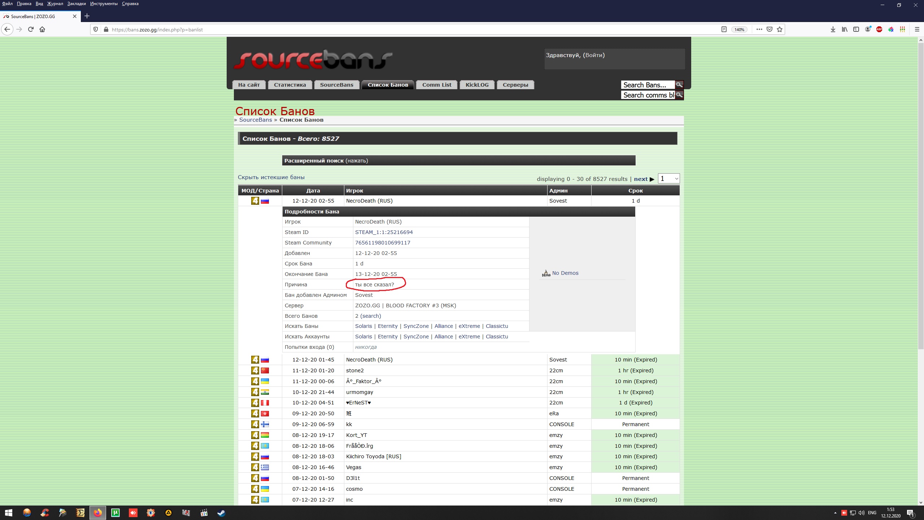Bookmark this page with star icon
The height and width of the screenshot is (520, 924).
point(780,29)
